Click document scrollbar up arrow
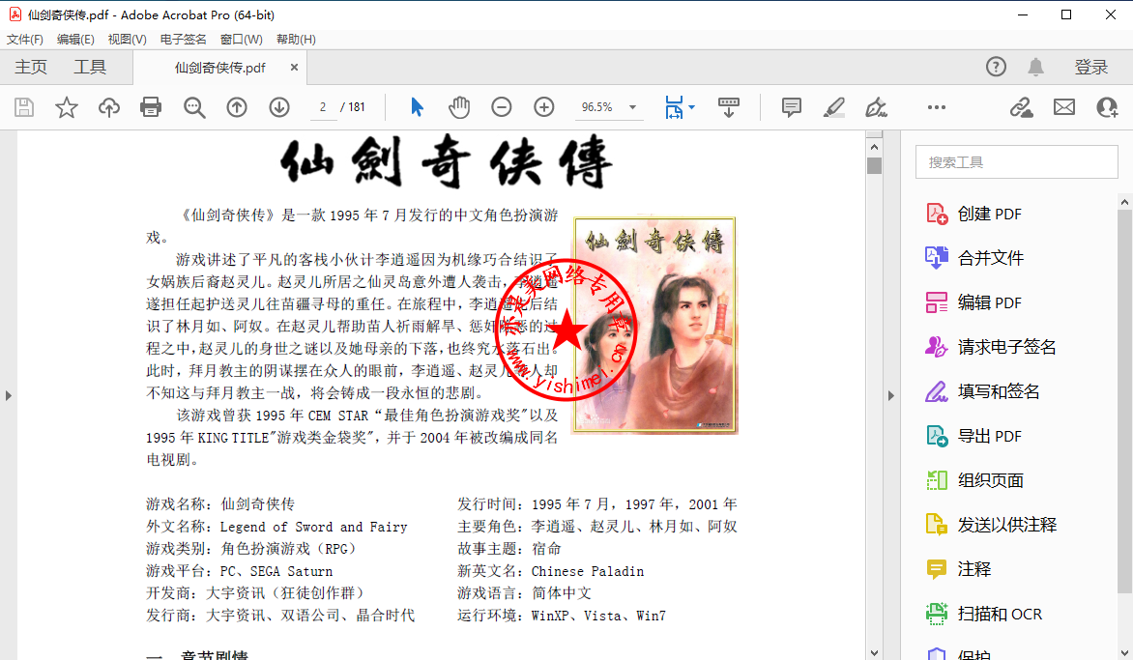1133x660 pixels. [x=874, y=147]
